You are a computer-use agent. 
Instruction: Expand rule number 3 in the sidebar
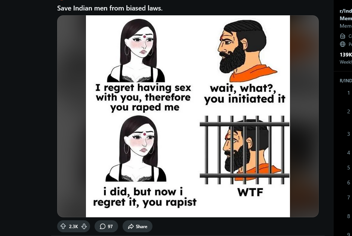(348, 134)
